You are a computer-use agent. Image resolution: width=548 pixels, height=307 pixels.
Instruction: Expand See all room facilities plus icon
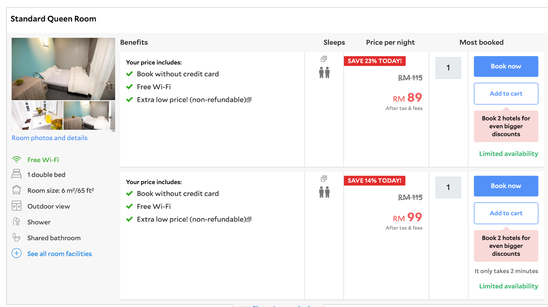16,253
